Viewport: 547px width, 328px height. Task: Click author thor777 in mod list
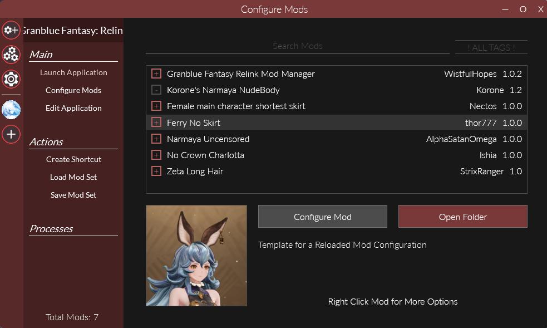pyautogui.click(x=481, y=123)
